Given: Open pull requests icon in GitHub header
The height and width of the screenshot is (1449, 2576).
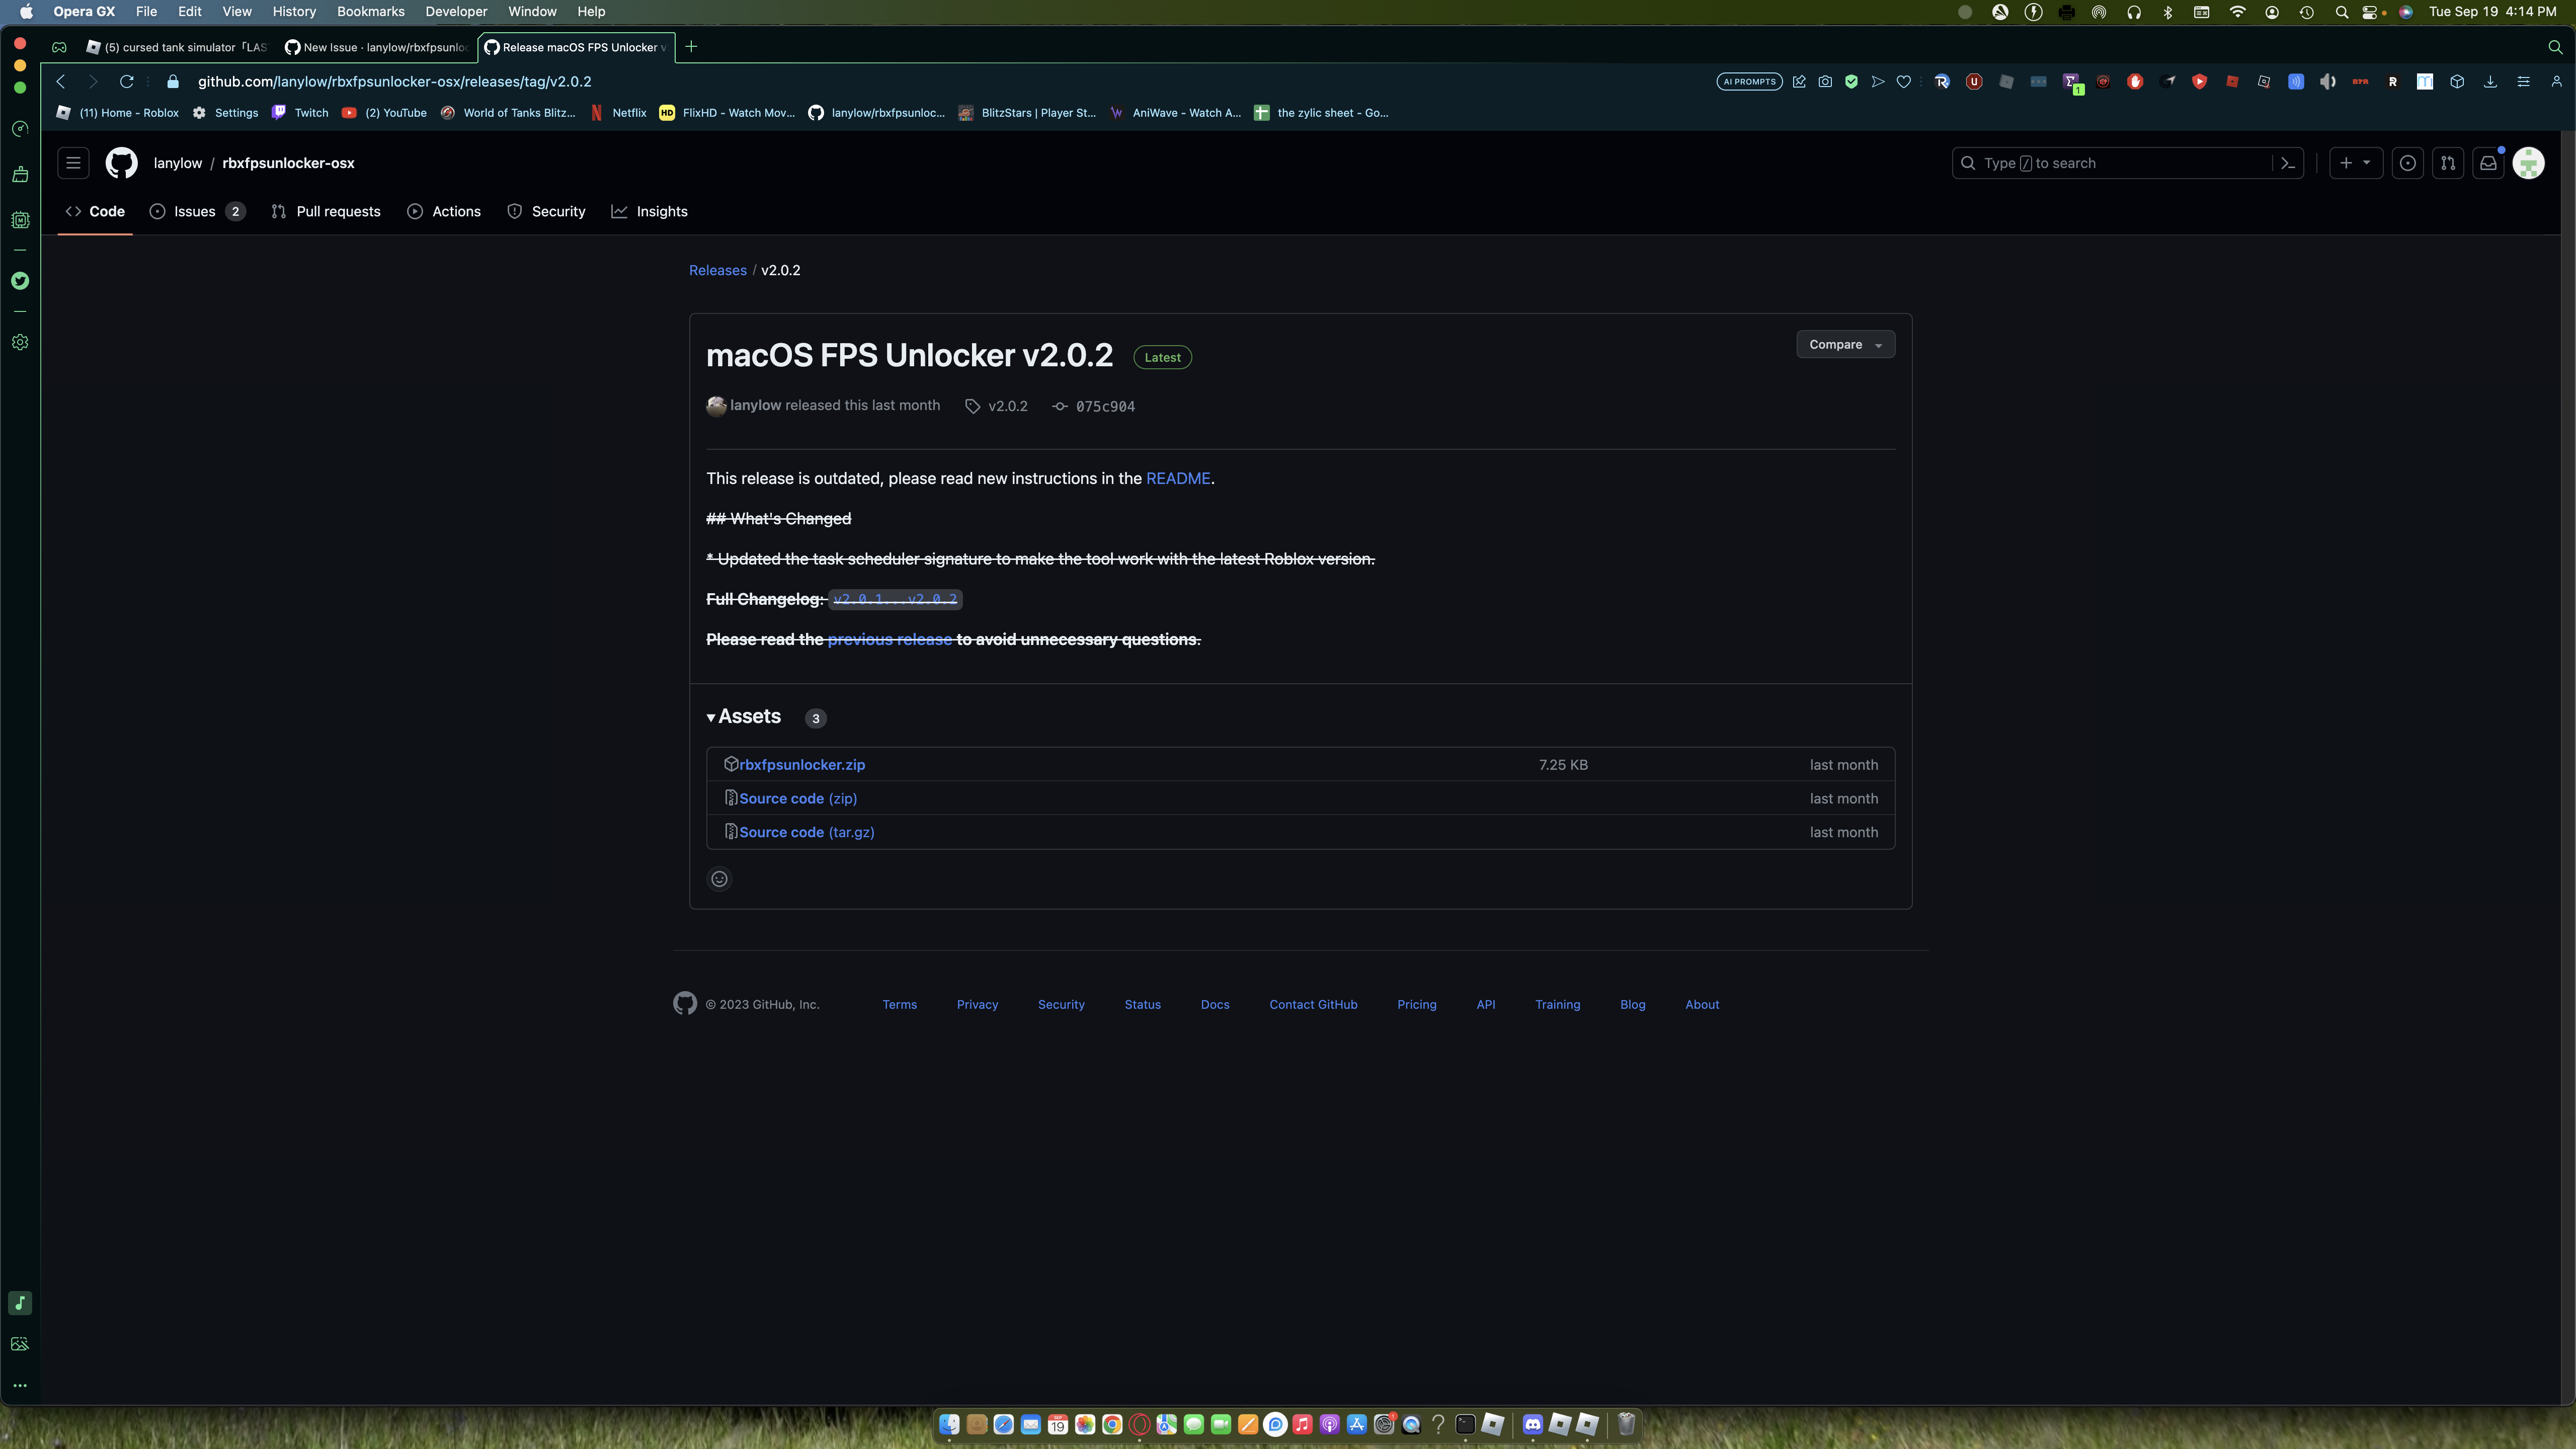Looking at the screenshot, I should tap(2448, 163).
